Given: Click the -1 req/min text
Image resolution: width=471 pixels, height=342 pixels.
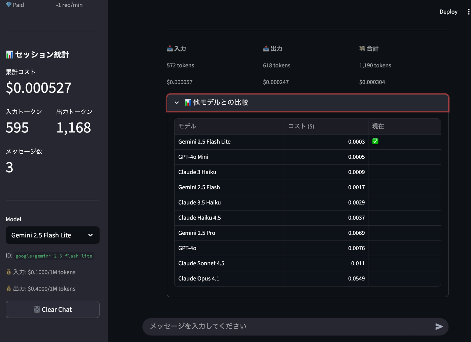Looking at the screenshot, I should click(x=69, y=5).
